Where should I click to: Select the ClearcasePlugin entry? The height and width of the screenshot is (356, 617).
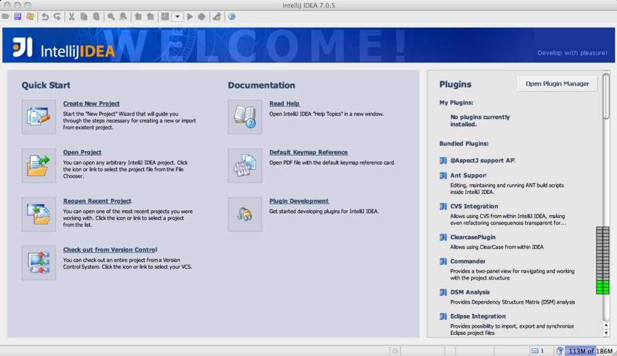pyautogui.click(x=472, y=237)
